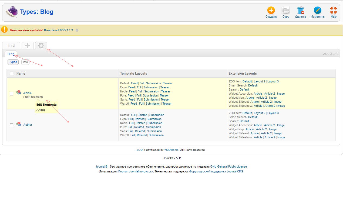Click the Name column header
This screenshot has width=343, height=200.
[21, 74]
